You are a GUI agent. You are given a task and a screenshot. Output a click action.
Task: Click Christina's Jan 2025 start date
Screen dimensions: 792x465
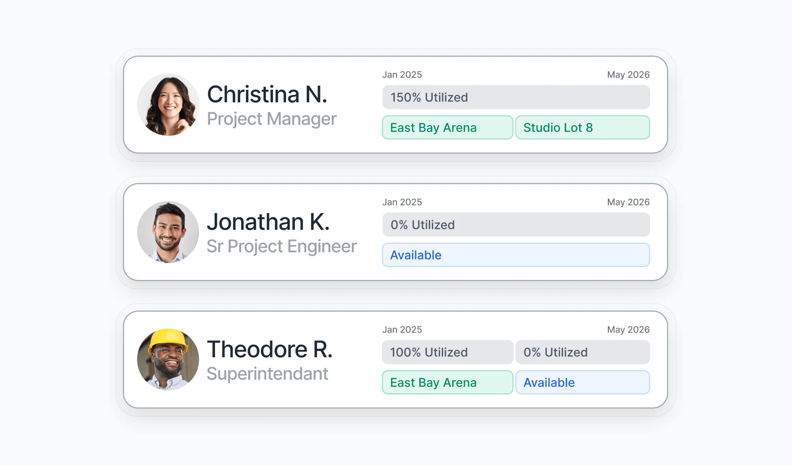point(402,75)
